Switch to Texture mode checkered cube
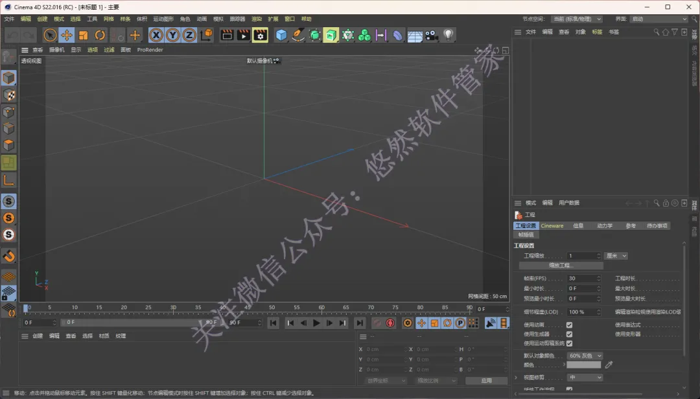 click(9, 95)
